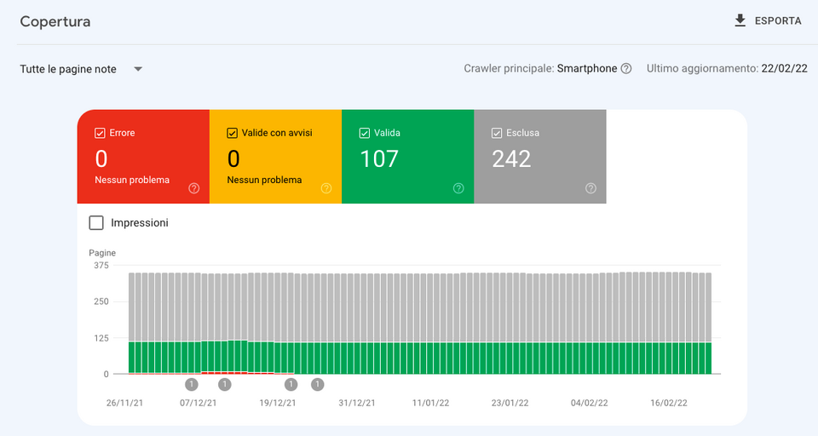This screenshot has width=818, height=436.
Task: Uncheck the Valida checkbox
Action: coord(365,133)
